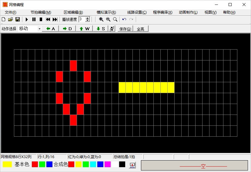Select the magenta composite color swatch
Screen dimensions: 251x172
(108, 164)
